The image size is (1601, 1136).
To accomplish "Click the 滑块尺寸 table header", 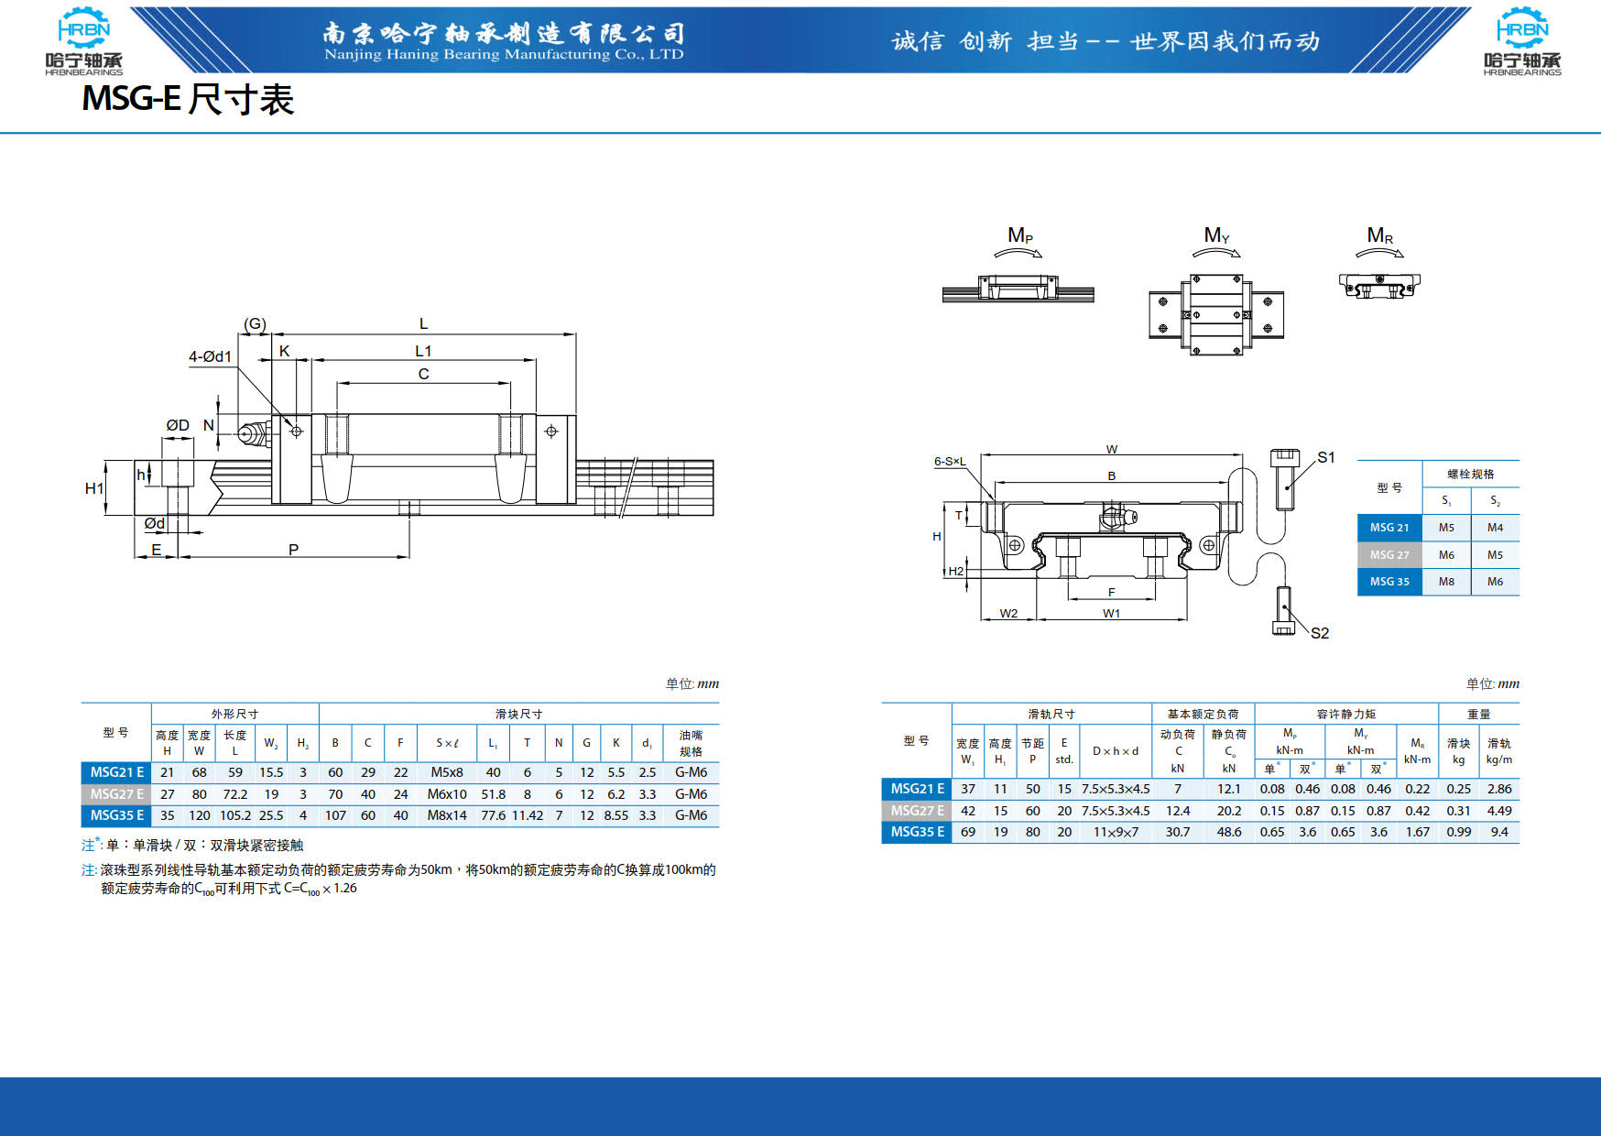I will tap(518, 714).
